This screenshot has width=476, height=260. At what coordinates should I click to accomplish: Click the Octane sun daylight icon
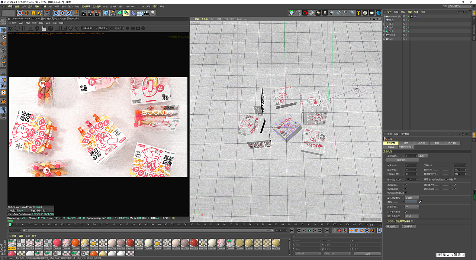coord(358,13)
